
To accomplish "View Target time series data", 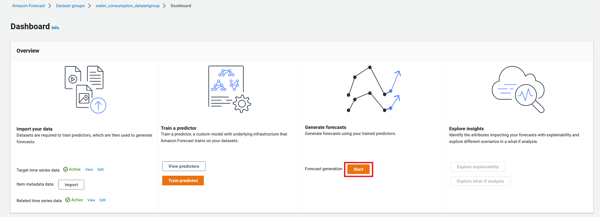I will [89, 170].
